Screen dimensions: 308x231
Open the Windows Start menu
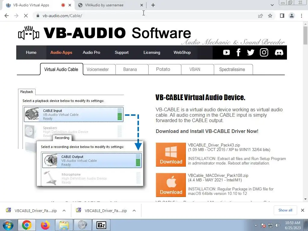(x=8, y=225)
